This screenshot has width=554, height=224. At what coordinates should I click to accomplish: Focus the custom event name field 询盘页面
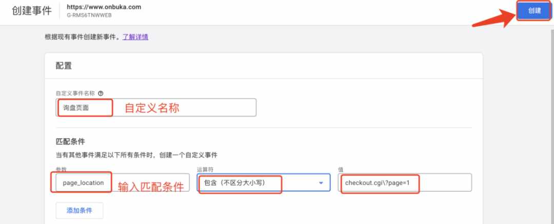(156, 107)
